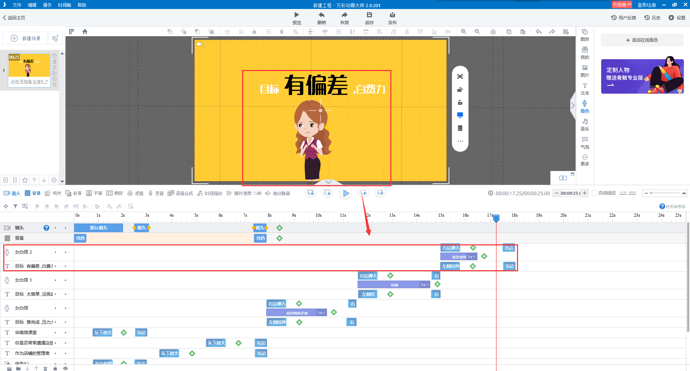Open the 时间轴帮助 timeline help
The width and height of the screenshot is (690, 371).
672,206
